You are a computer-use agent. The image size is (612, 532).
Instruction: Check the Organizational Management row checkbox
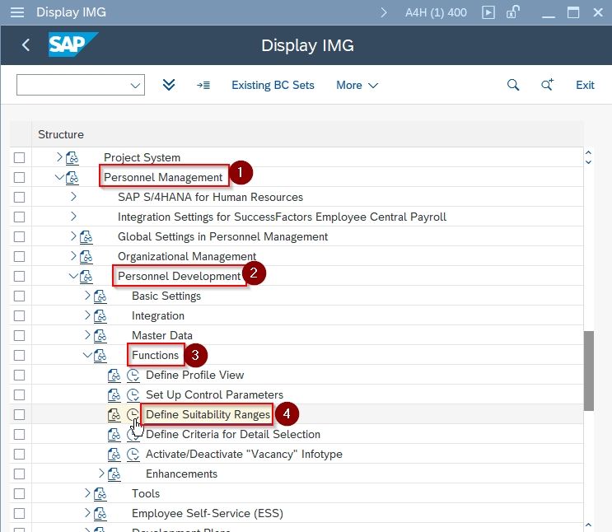pyautogui.click(x=19, y=256)
